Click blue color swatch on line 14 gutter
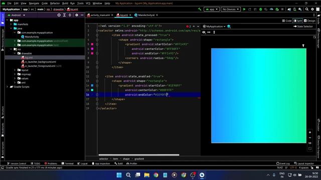 (92, 85)
